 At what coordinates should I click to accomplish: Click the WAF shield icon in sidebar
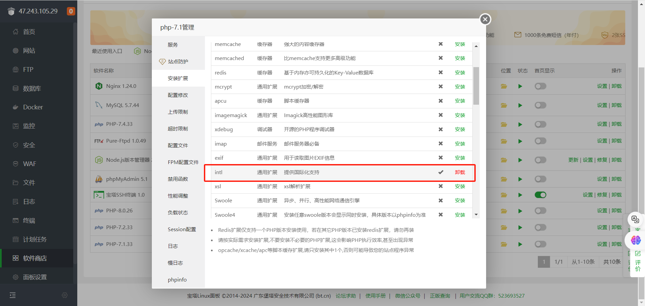click(x=15, y=164)
